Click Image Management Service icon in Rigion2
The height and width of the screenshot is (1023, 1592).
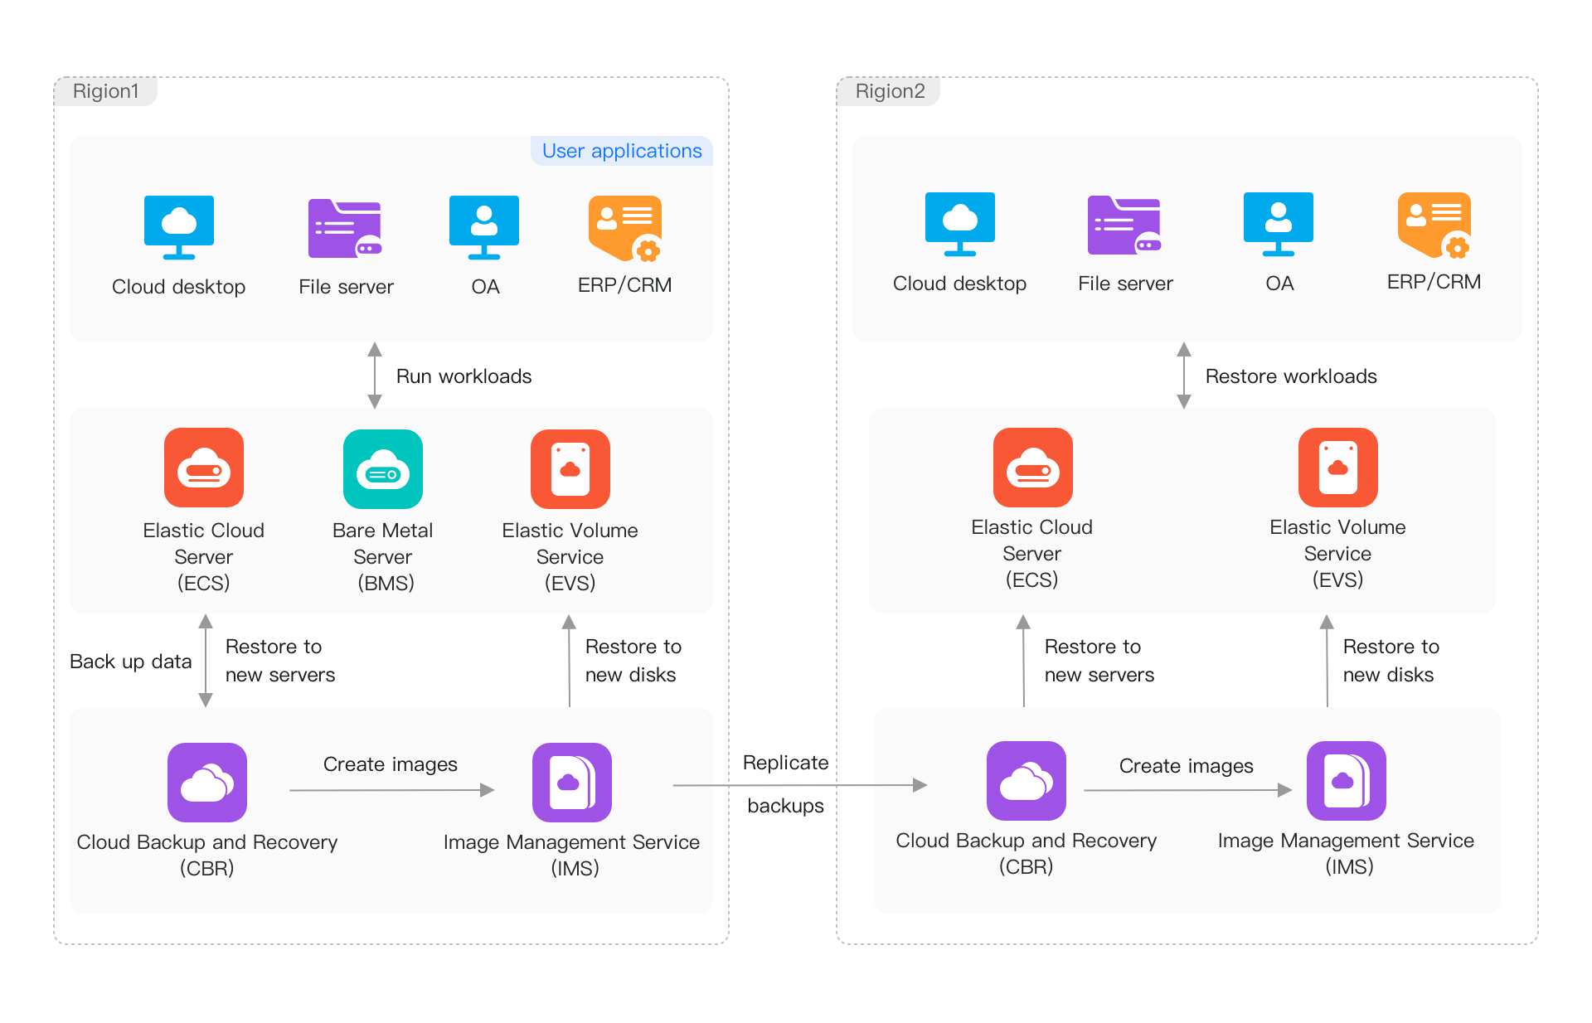click(1346, 781)
